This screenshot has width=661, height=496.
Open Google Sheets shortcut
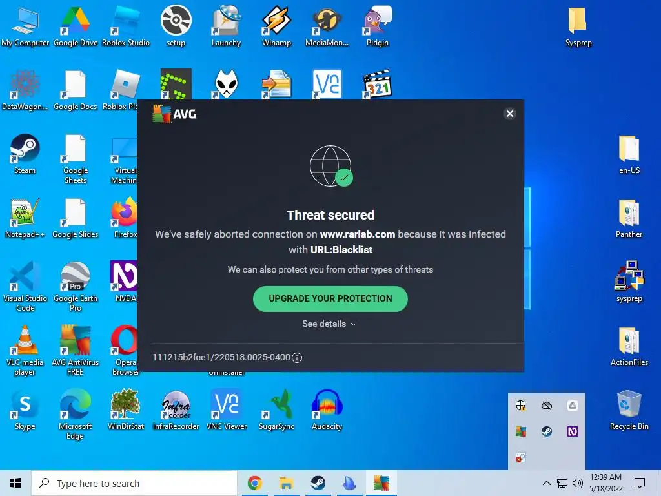coord(76,159)
